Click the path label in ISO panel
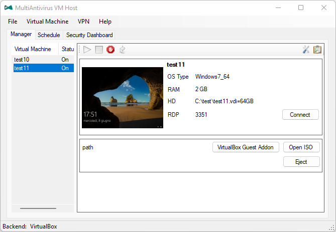The height and width of the screenshot is (232, 336). click(x=88, y=147)
